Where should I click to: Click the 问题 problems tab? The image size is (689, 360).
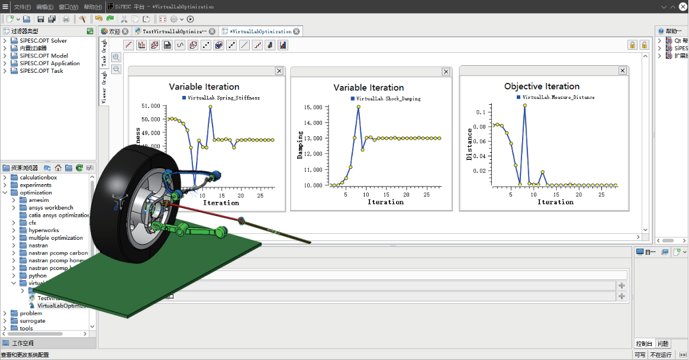tap(663, 343)
